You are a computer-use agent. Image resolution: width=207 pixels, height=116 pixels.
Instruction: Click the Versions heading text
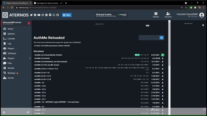[39, 51]
